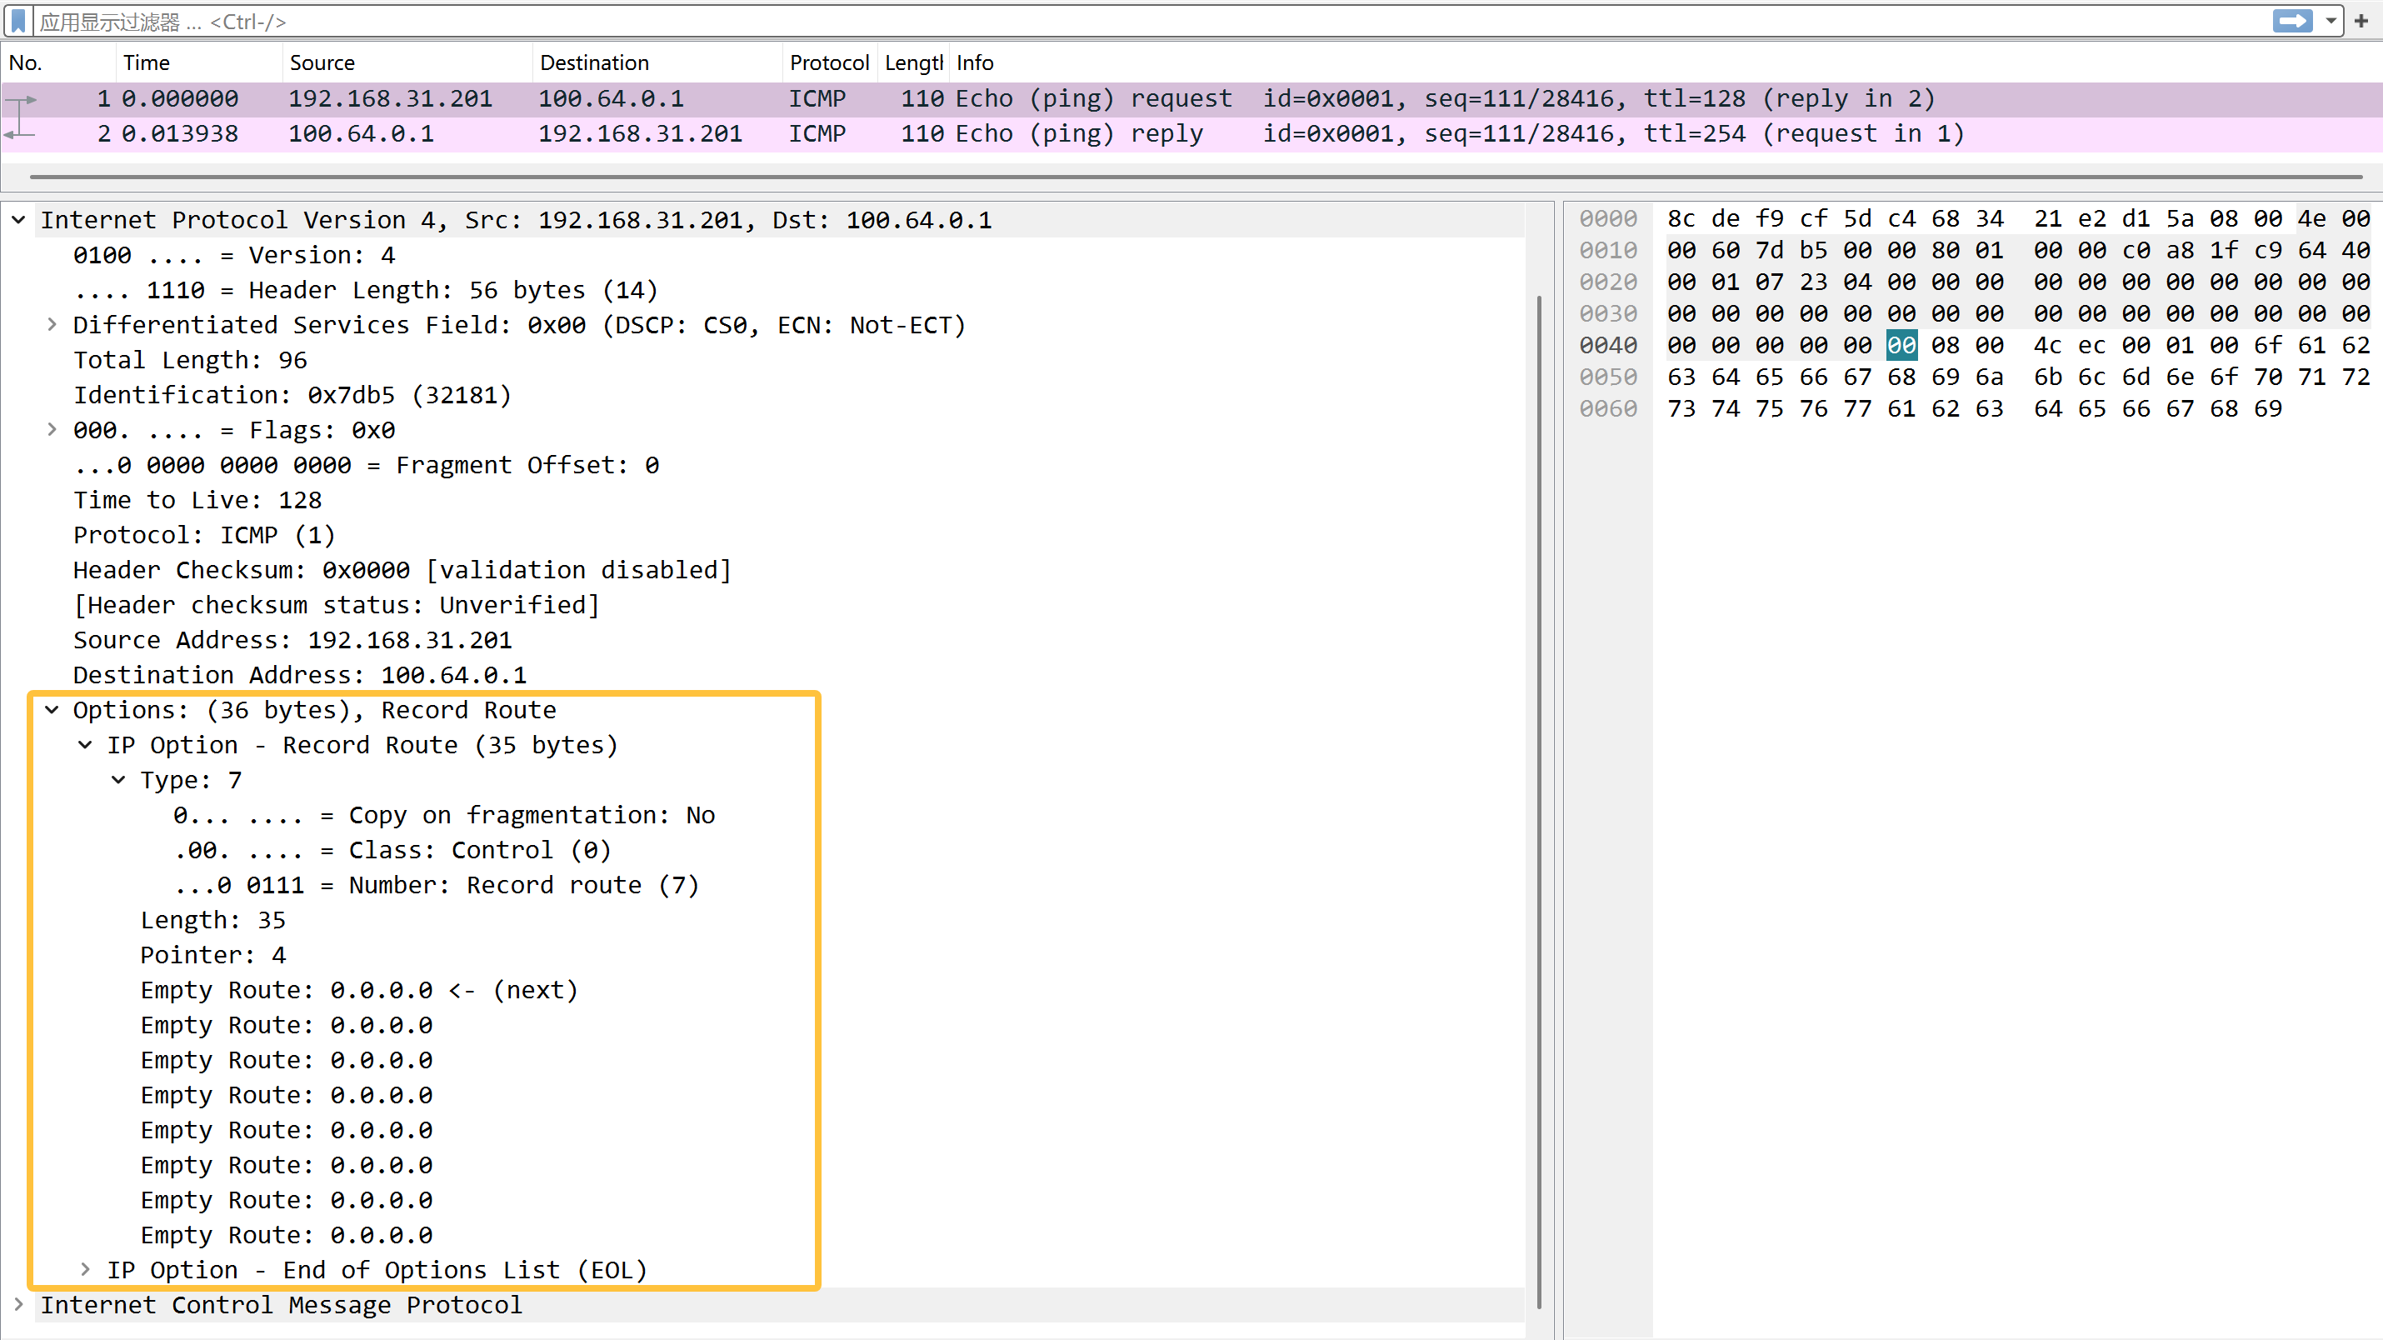
Task: Click in the display filter field
Action: click(x=1110, y=20)
